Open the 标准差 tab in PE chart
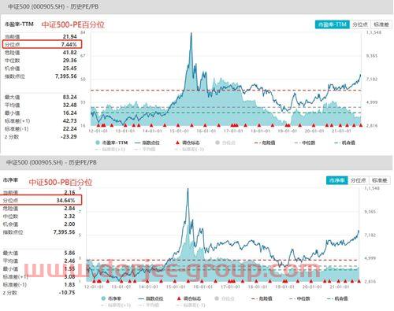394x311 pixels. click(x=381, y=24)
